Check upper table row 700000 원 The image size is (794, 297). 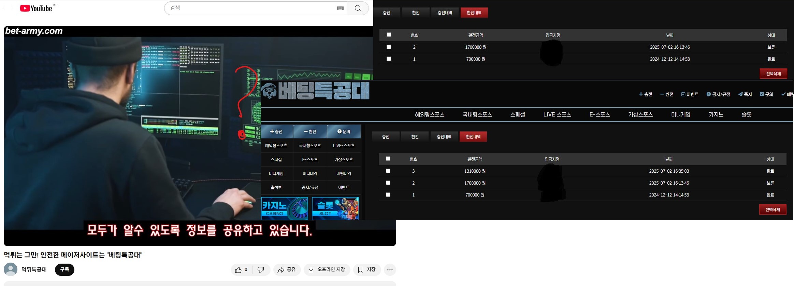pos(389,59)
